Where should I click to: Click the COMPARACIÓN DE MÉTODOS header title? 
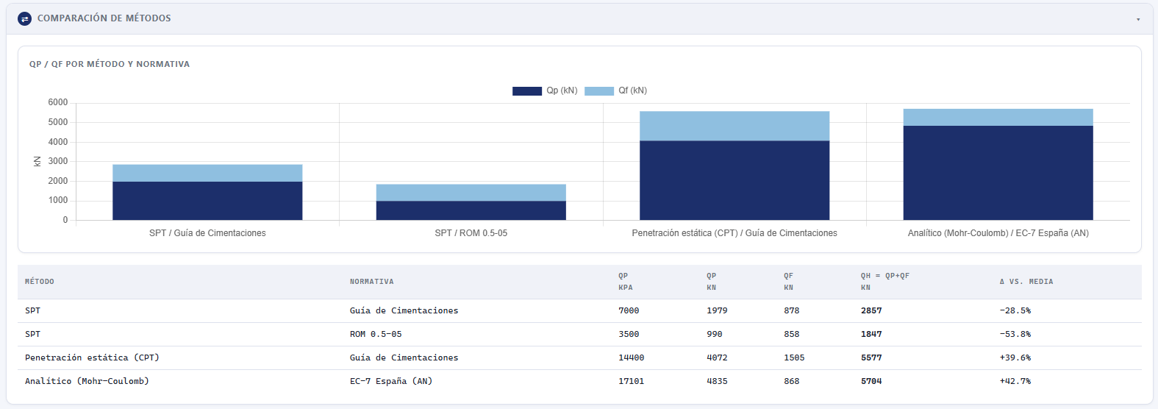(x=104, y=18)
